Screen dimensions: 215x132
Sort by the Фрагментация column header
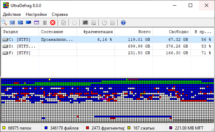pos(96,32)
